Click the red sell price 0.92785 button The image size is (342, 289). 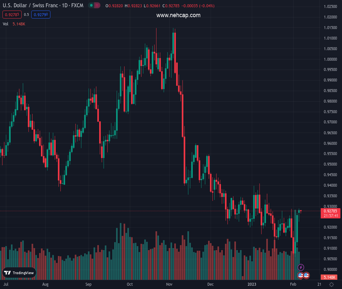pos(12,15)
